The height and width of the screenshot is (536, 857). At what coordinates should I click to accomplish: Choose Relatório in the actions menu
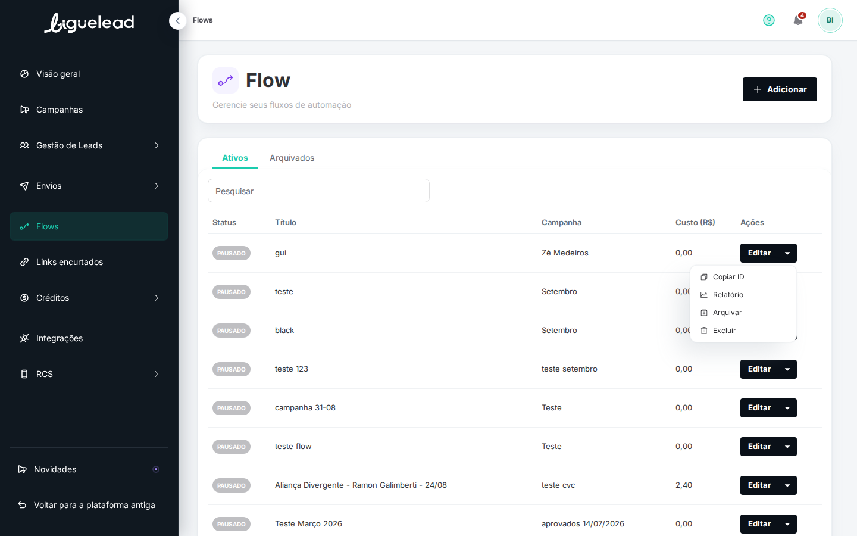pos(743,295)
